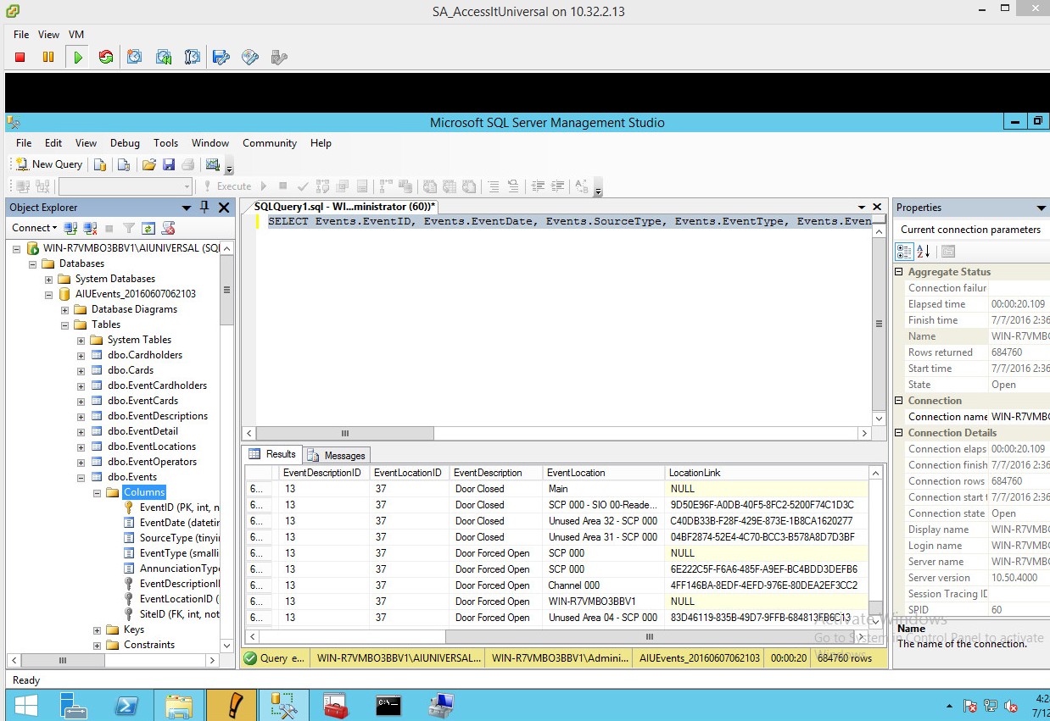Click the 'Rows returned' property row
The height and width of the screenshot is (721, 1050).
point(972,352)
